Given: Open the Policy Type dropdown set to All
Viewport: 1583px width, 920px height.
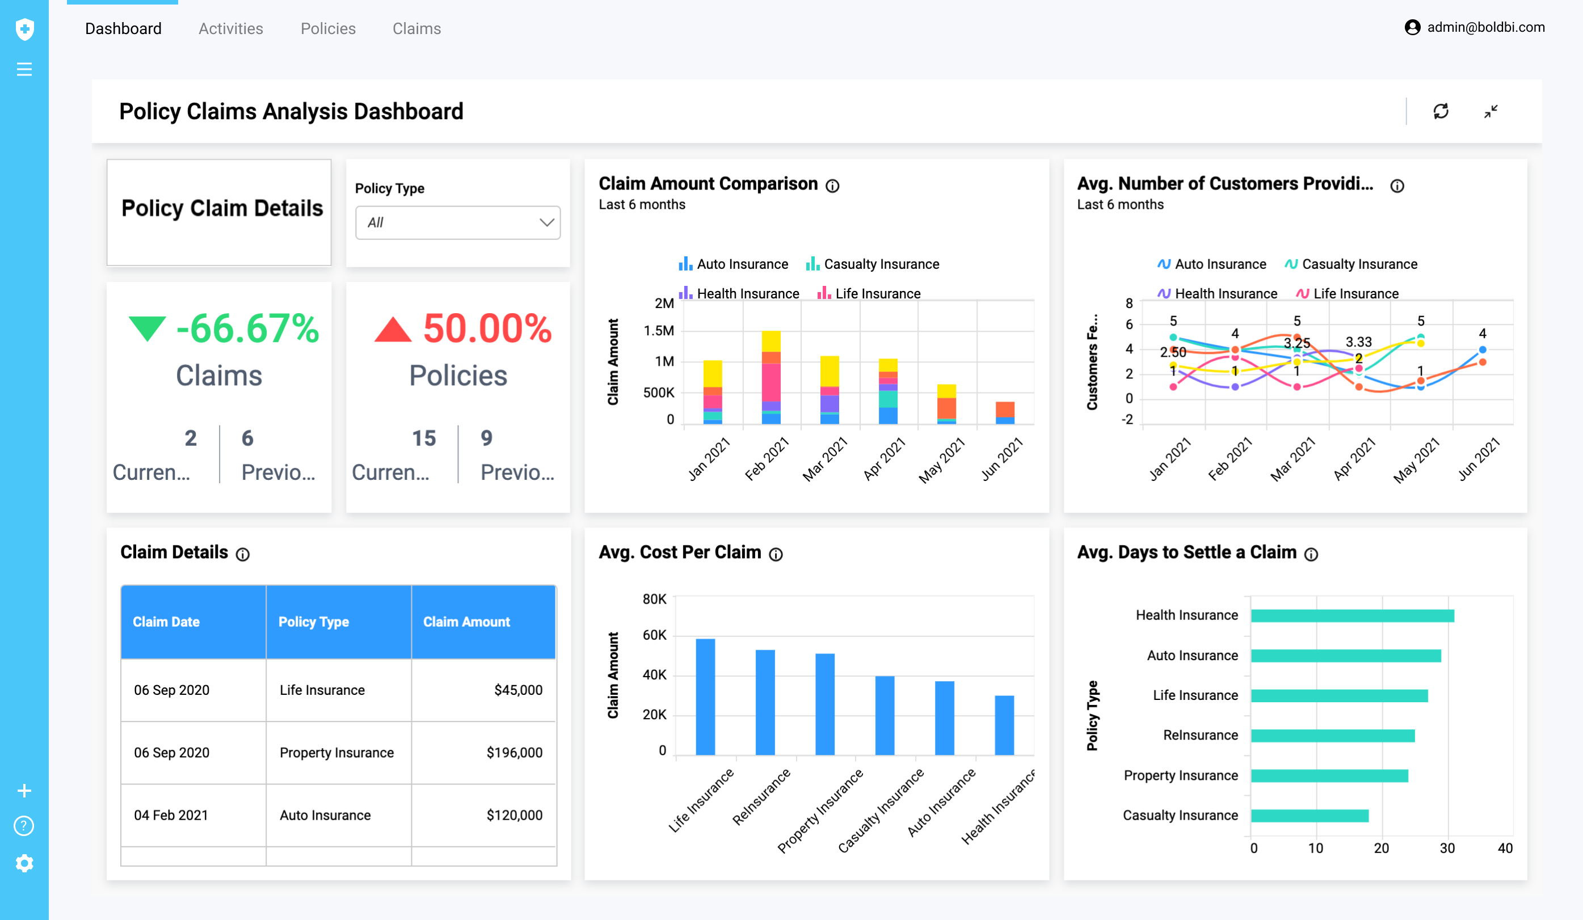Looking at the screenshot, I should tap(457, 223).
